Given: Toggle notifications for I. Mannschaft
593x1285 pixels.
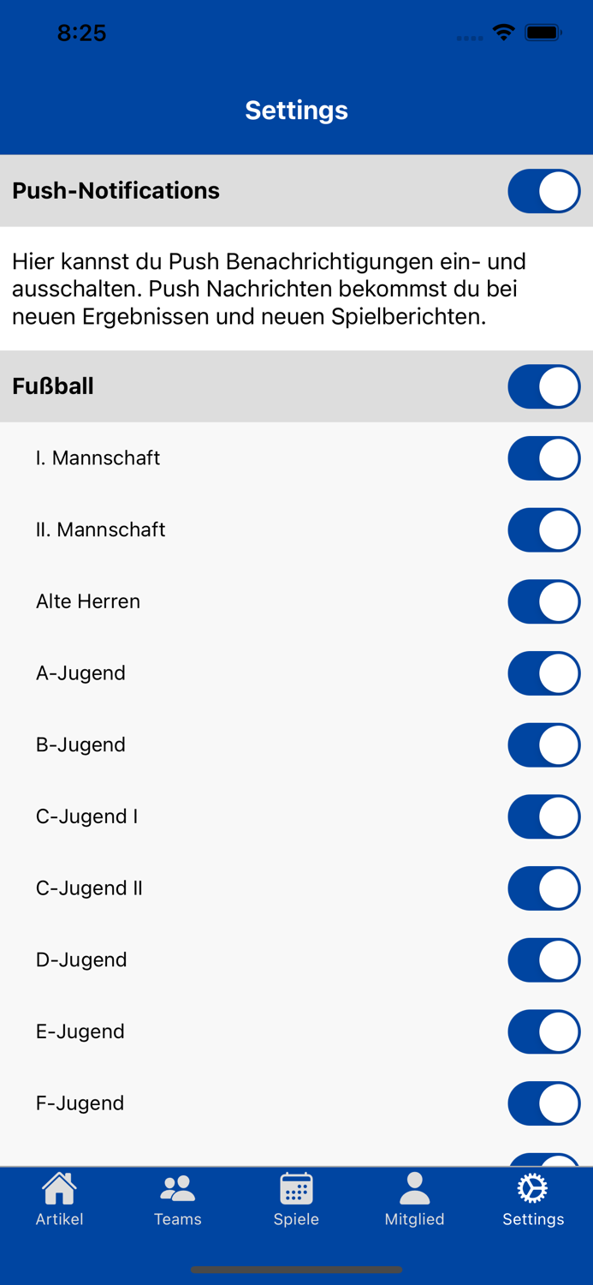Looking at the screenshot, I should (x=543, y=458).
